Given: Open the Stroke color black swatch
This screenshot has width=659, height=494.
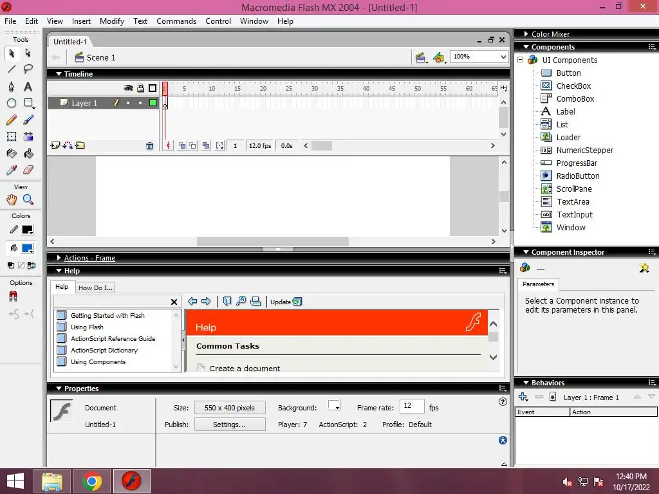Looking at the screenshot, I should tap(27, 230).
